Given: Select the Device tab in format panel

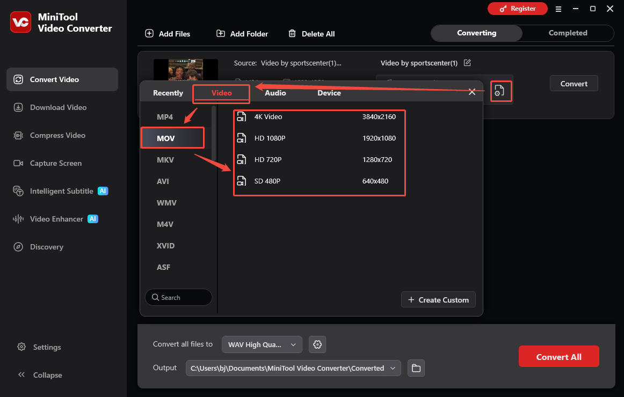Looking at the screenshot, I should tap(329, 93).
